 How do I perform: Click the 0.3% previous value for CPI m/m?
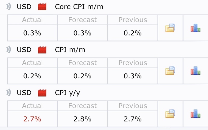(133, 76)
